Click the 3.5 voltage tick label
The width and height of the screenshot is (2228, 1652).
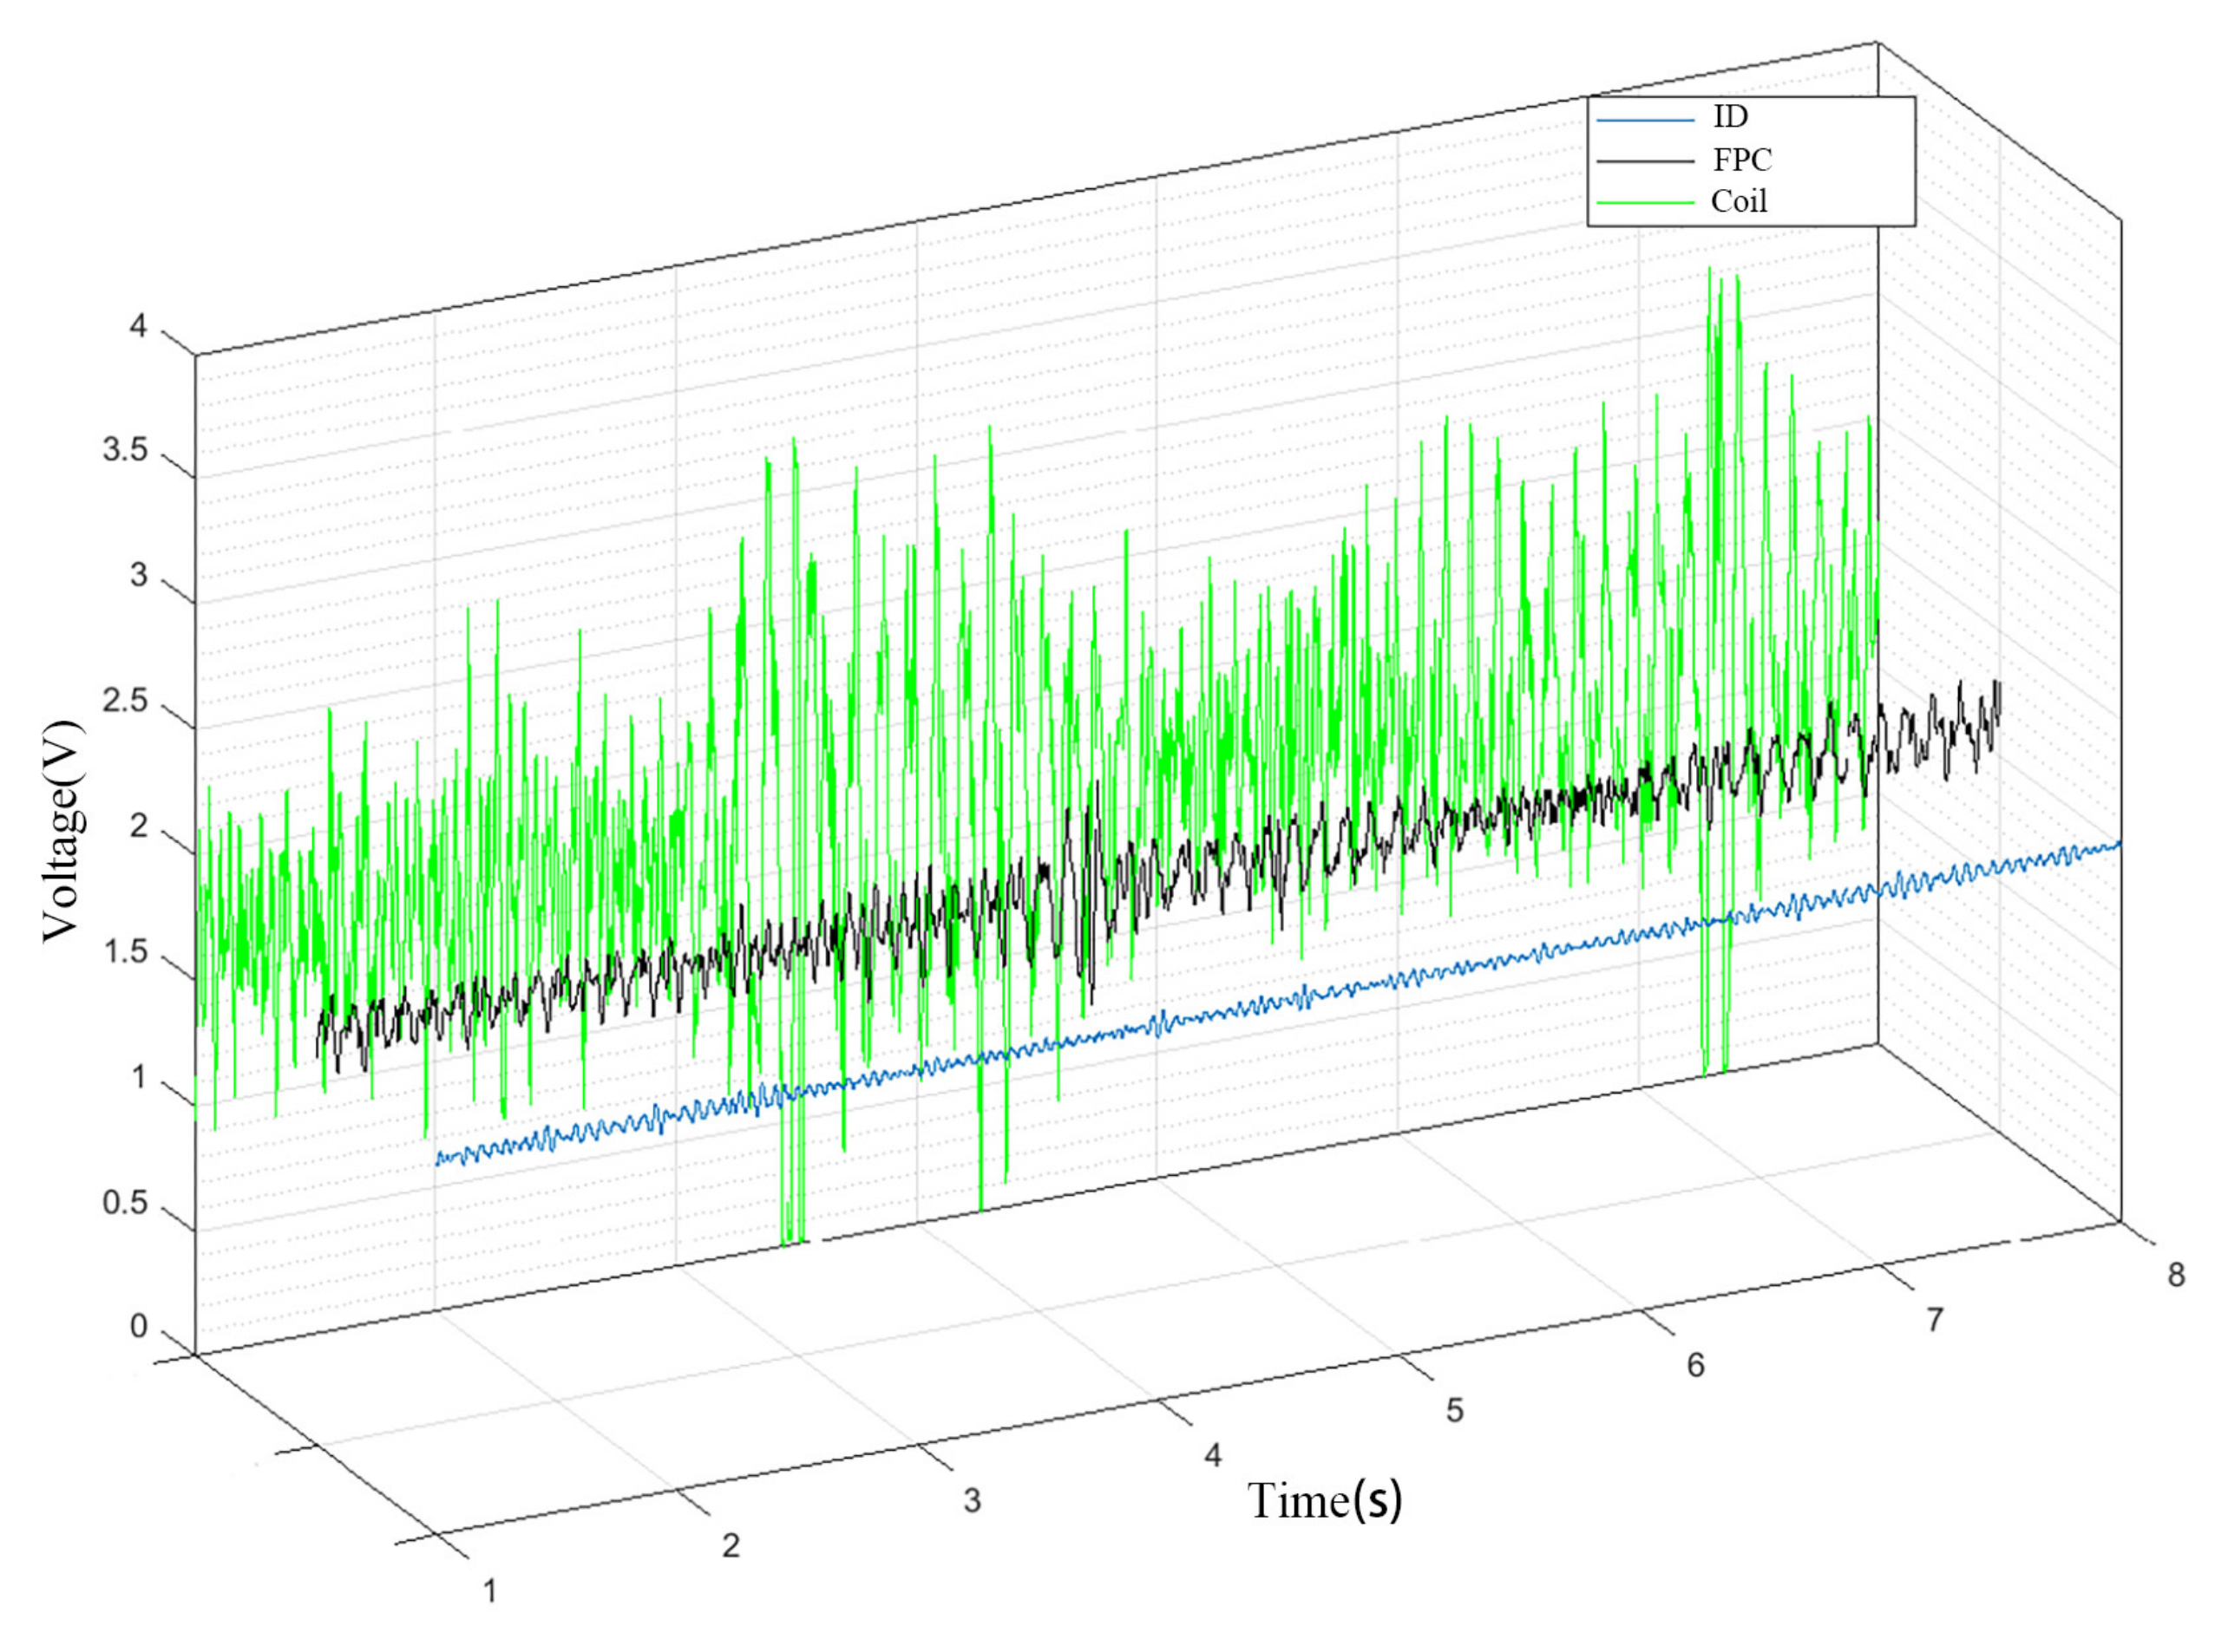click(124, 451)
